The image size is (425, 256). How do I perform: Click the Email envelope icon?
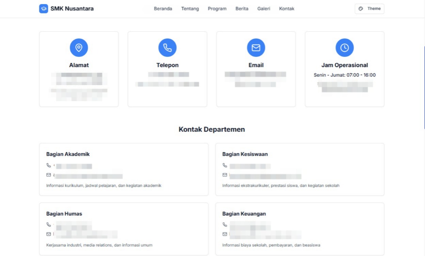[x=256, y=48]
